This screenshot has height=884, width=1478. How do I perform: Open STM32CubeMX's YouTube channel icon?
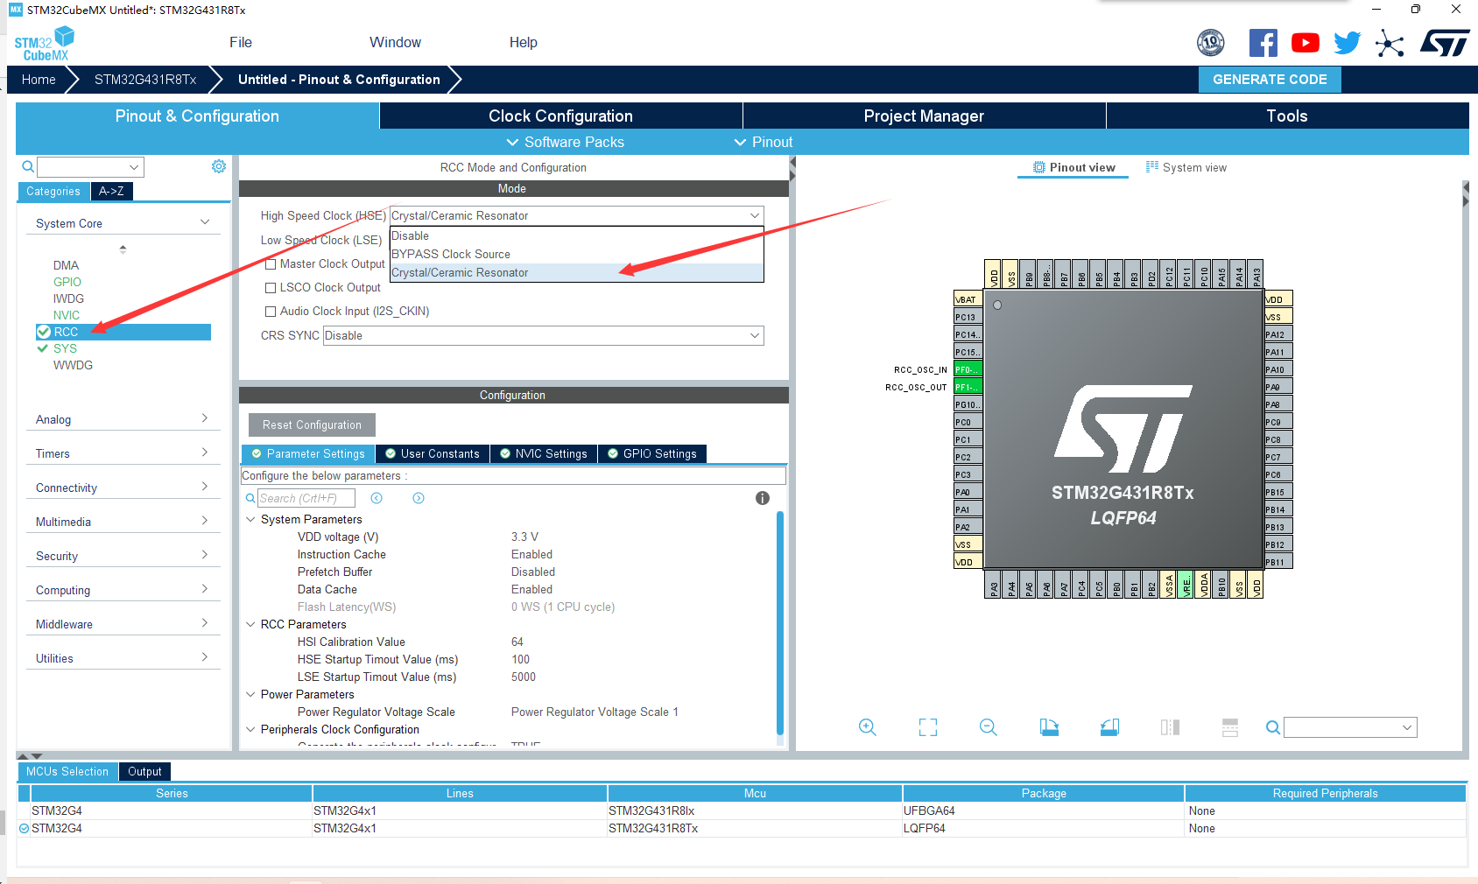tap(1305, 42)
